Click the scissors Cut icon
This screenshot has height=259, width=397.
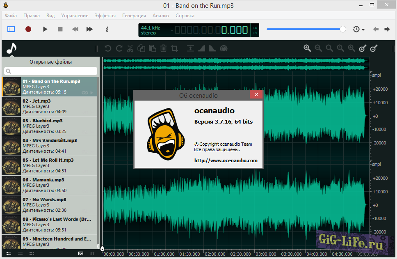pos(130,48)
